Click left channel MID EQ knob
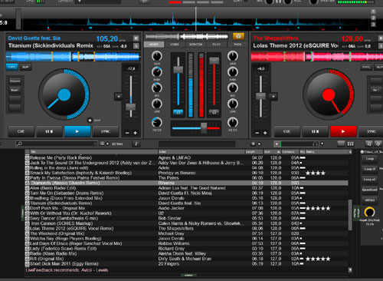 click(157, 88)
